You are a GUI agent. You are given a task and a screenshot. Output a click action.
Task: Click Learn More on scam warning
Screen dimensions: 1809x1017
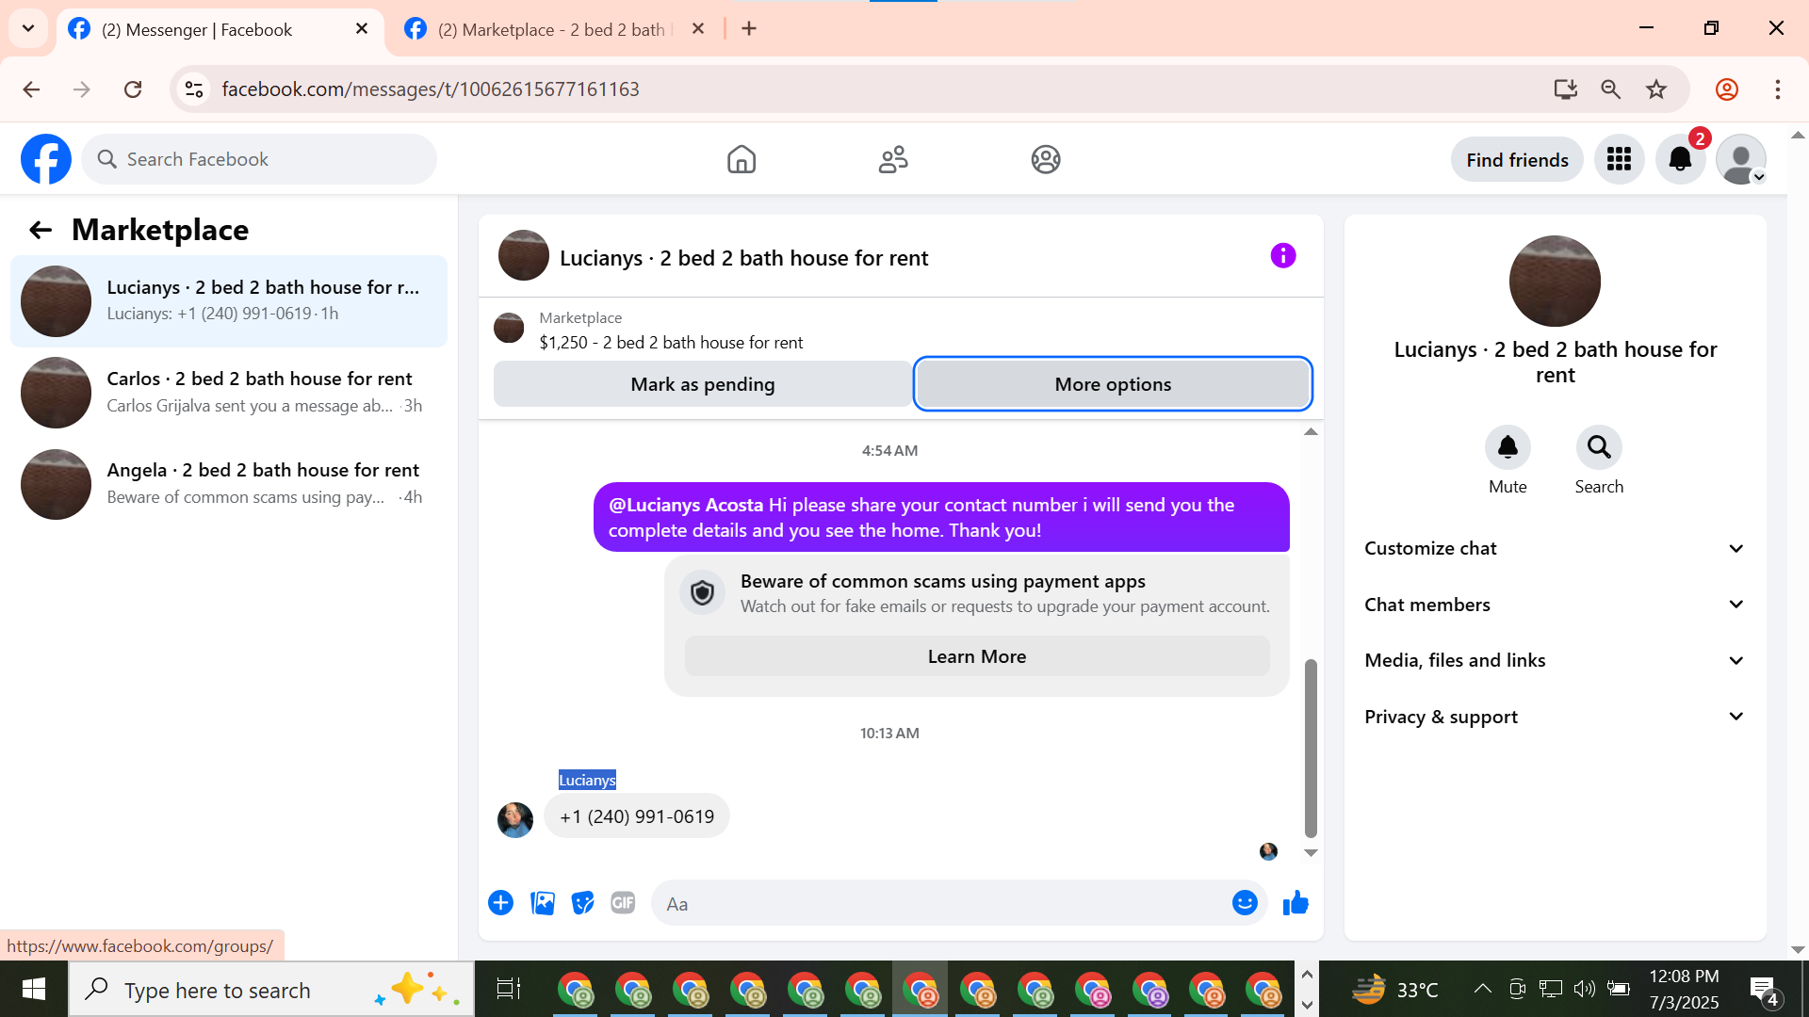point(976,656)
